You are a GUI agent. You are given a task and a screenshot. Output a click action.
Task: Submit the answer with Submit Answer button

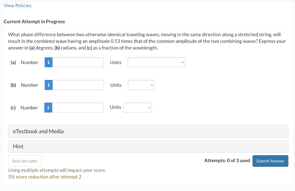270,161
